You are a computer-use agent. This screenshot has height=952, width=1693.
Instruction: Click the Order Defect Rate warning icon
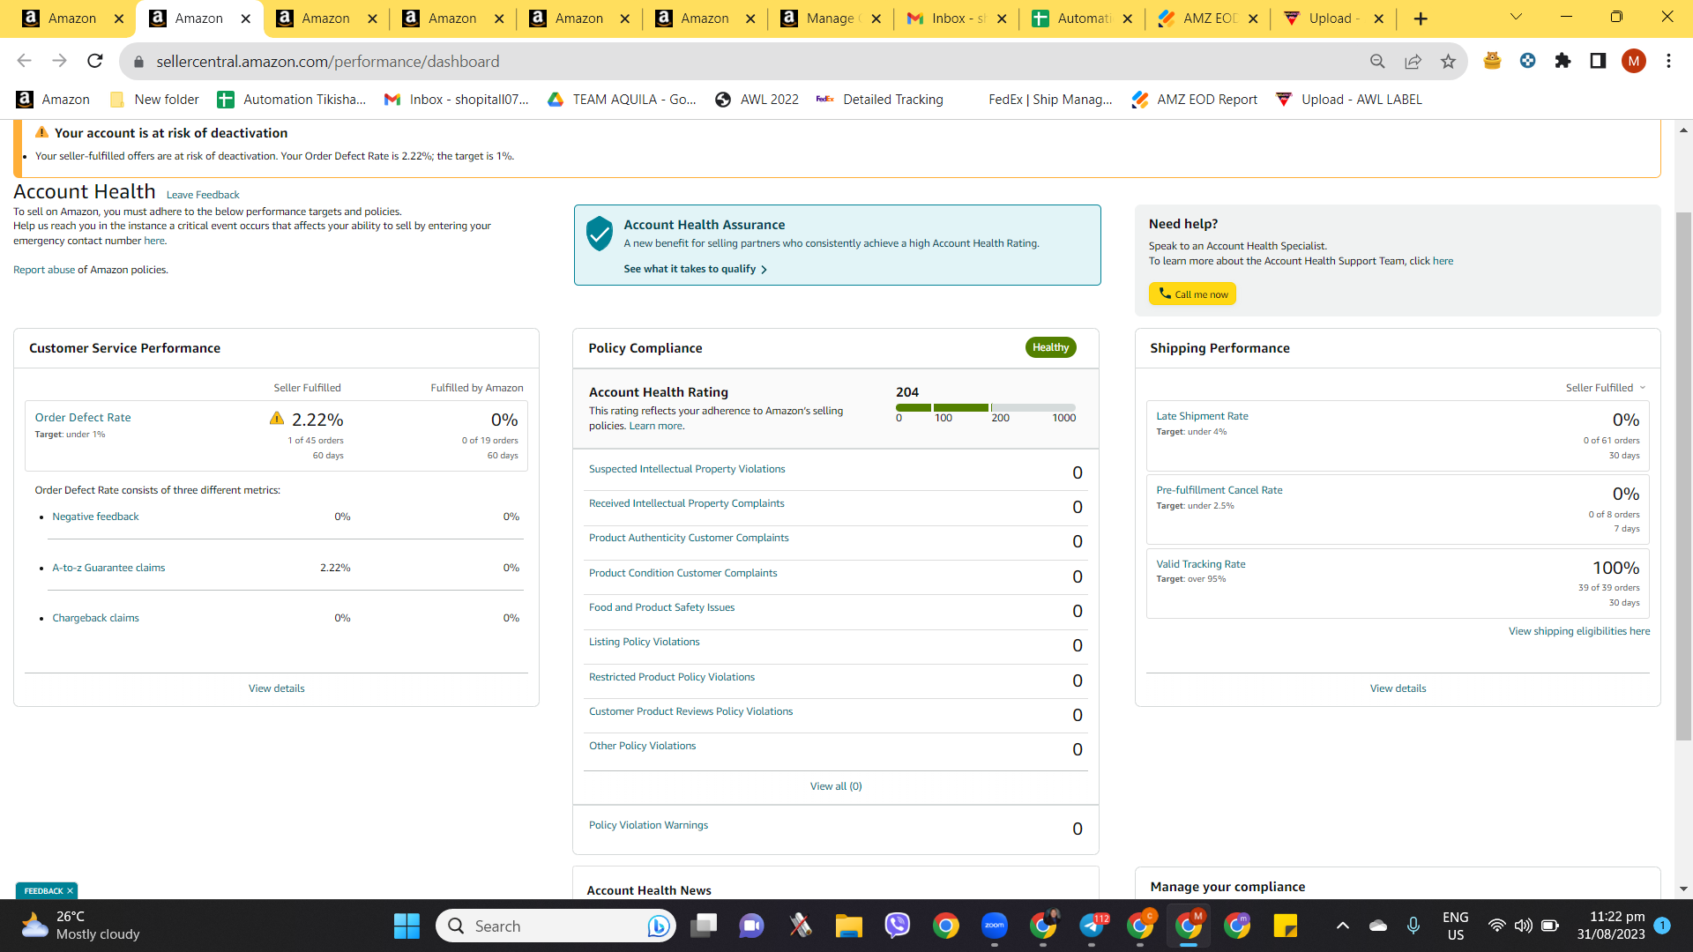[x=277, y=419]
